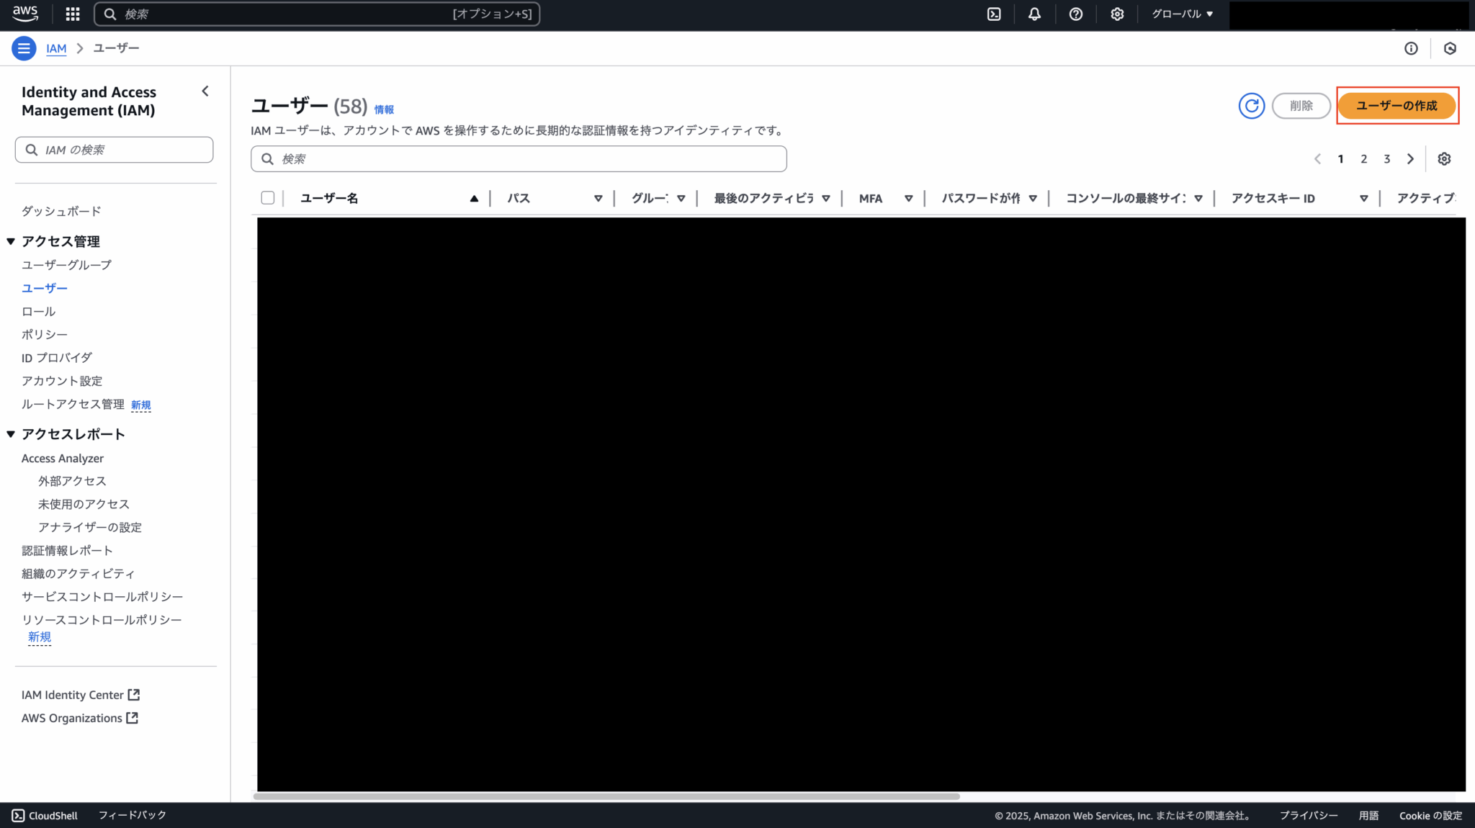Focus the IAM の検索 sidebar field
This screenshot has width=1475, height=828.
114,150
